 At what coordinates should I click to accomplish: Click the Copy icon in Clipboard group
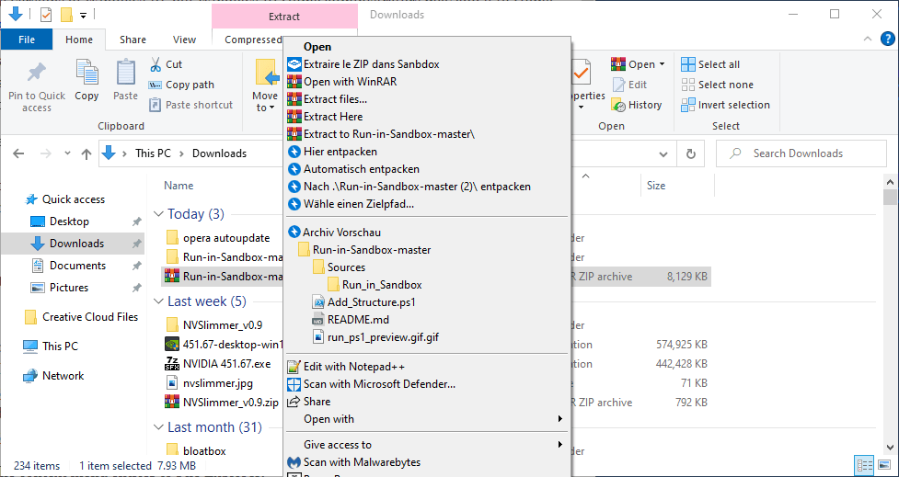tap(86, 73)
